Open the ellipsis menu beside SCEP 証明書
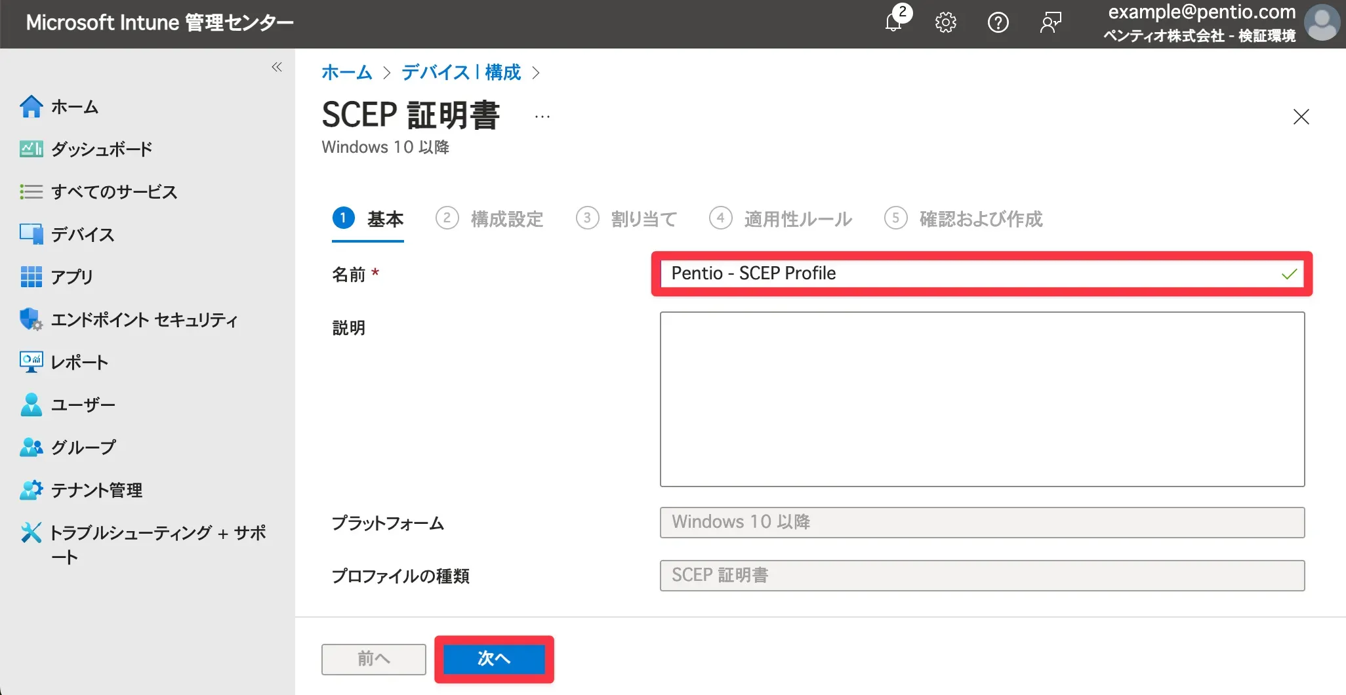Screen dimensions: 1346x695 542,117
